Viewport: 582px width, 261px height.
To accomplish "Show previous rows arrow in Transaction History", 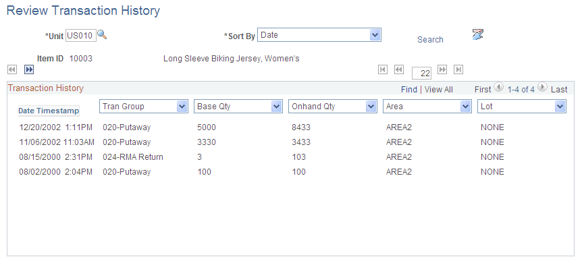I will (x=499, y=87).
